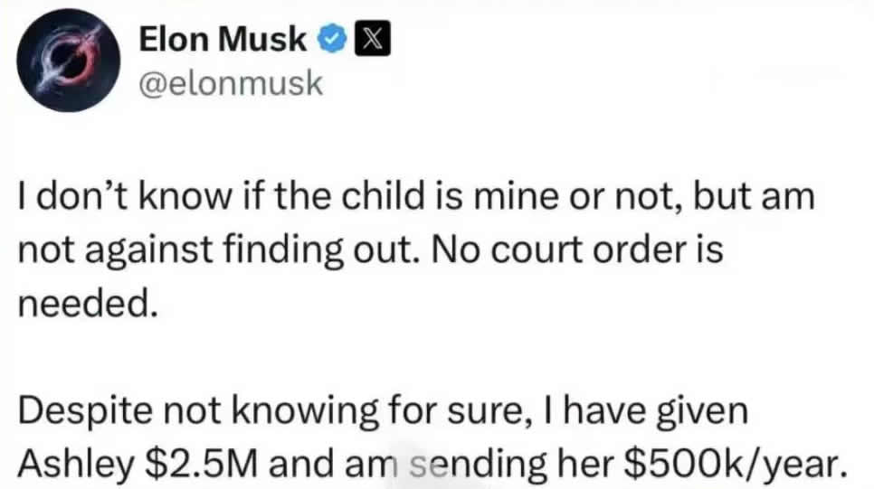The width and height of the screenshot is (874, 489).
Task: Click the blue verified checkmark badge
Action: [x=332, y=39]
